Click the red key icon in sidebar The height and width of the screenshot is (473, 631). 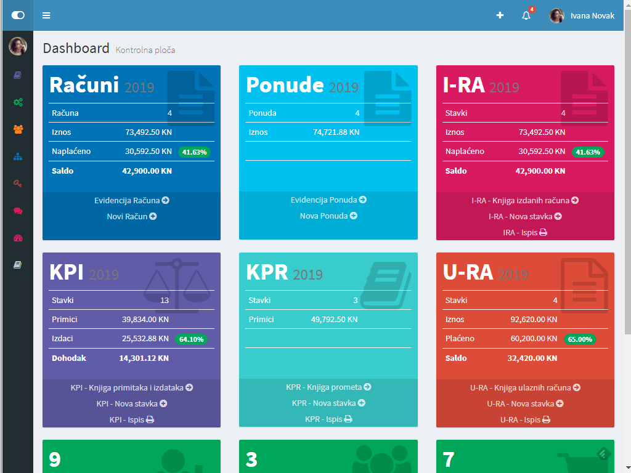coord(17,184)
